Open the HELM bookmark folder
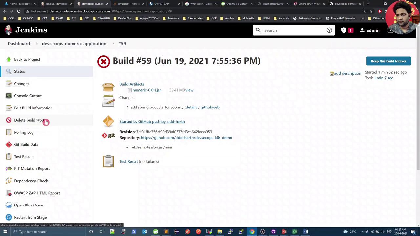420x236 pixels. 264,18
